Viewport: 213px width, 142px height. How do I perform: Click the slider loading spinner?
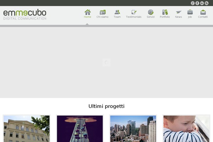click(x=106, y=62)
